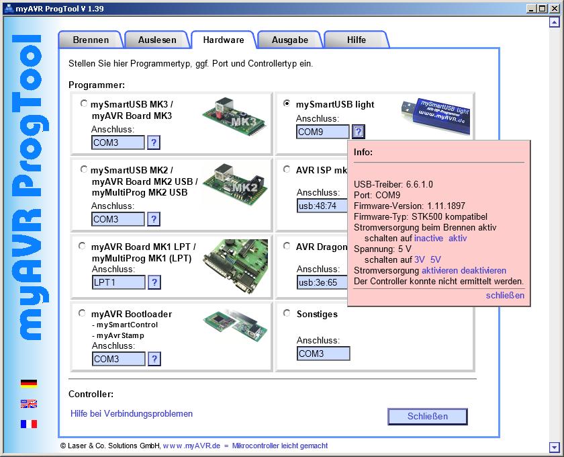The width and height of the screenshot is (564, 457).
Task: Open www.myAVR.de footer link
Action: coord(191,446)
